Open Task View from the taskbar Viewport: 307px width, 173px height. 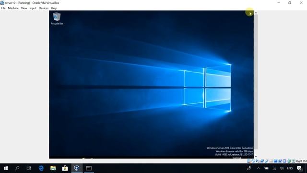[x=29, y=168]
